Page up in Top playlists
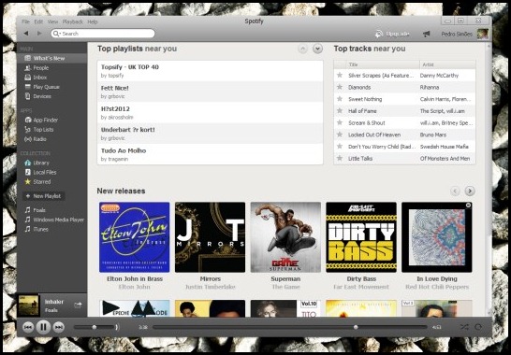The height and width of the screenshot is (355, 511). click(x=302, y=49)
